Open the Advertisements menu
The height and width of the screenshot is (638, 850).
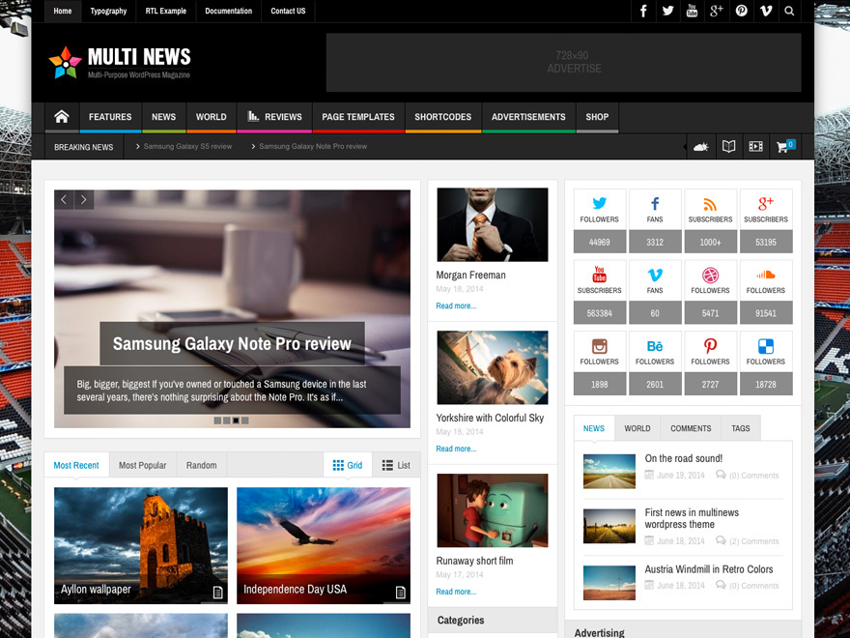click(528, 117)
